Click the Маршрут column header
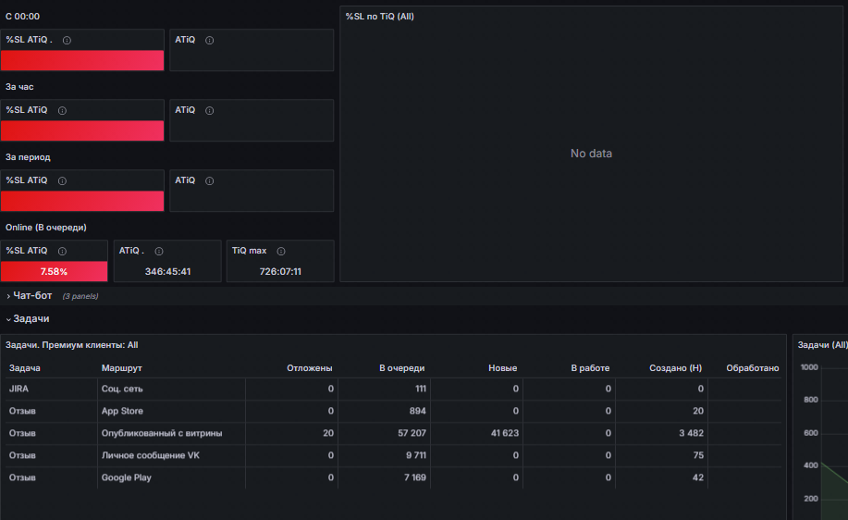848x520 pixels. click(x=122, y=368)
